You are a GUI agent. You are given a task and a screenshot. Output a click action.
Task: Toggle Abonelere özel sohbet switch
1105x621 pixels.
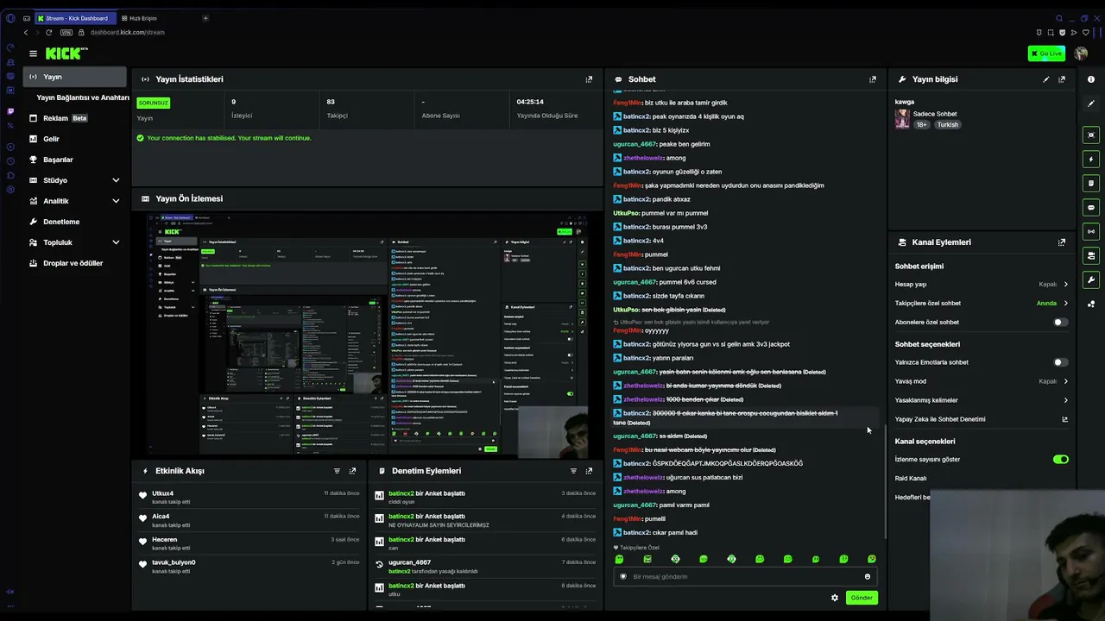coord(1060,323)
